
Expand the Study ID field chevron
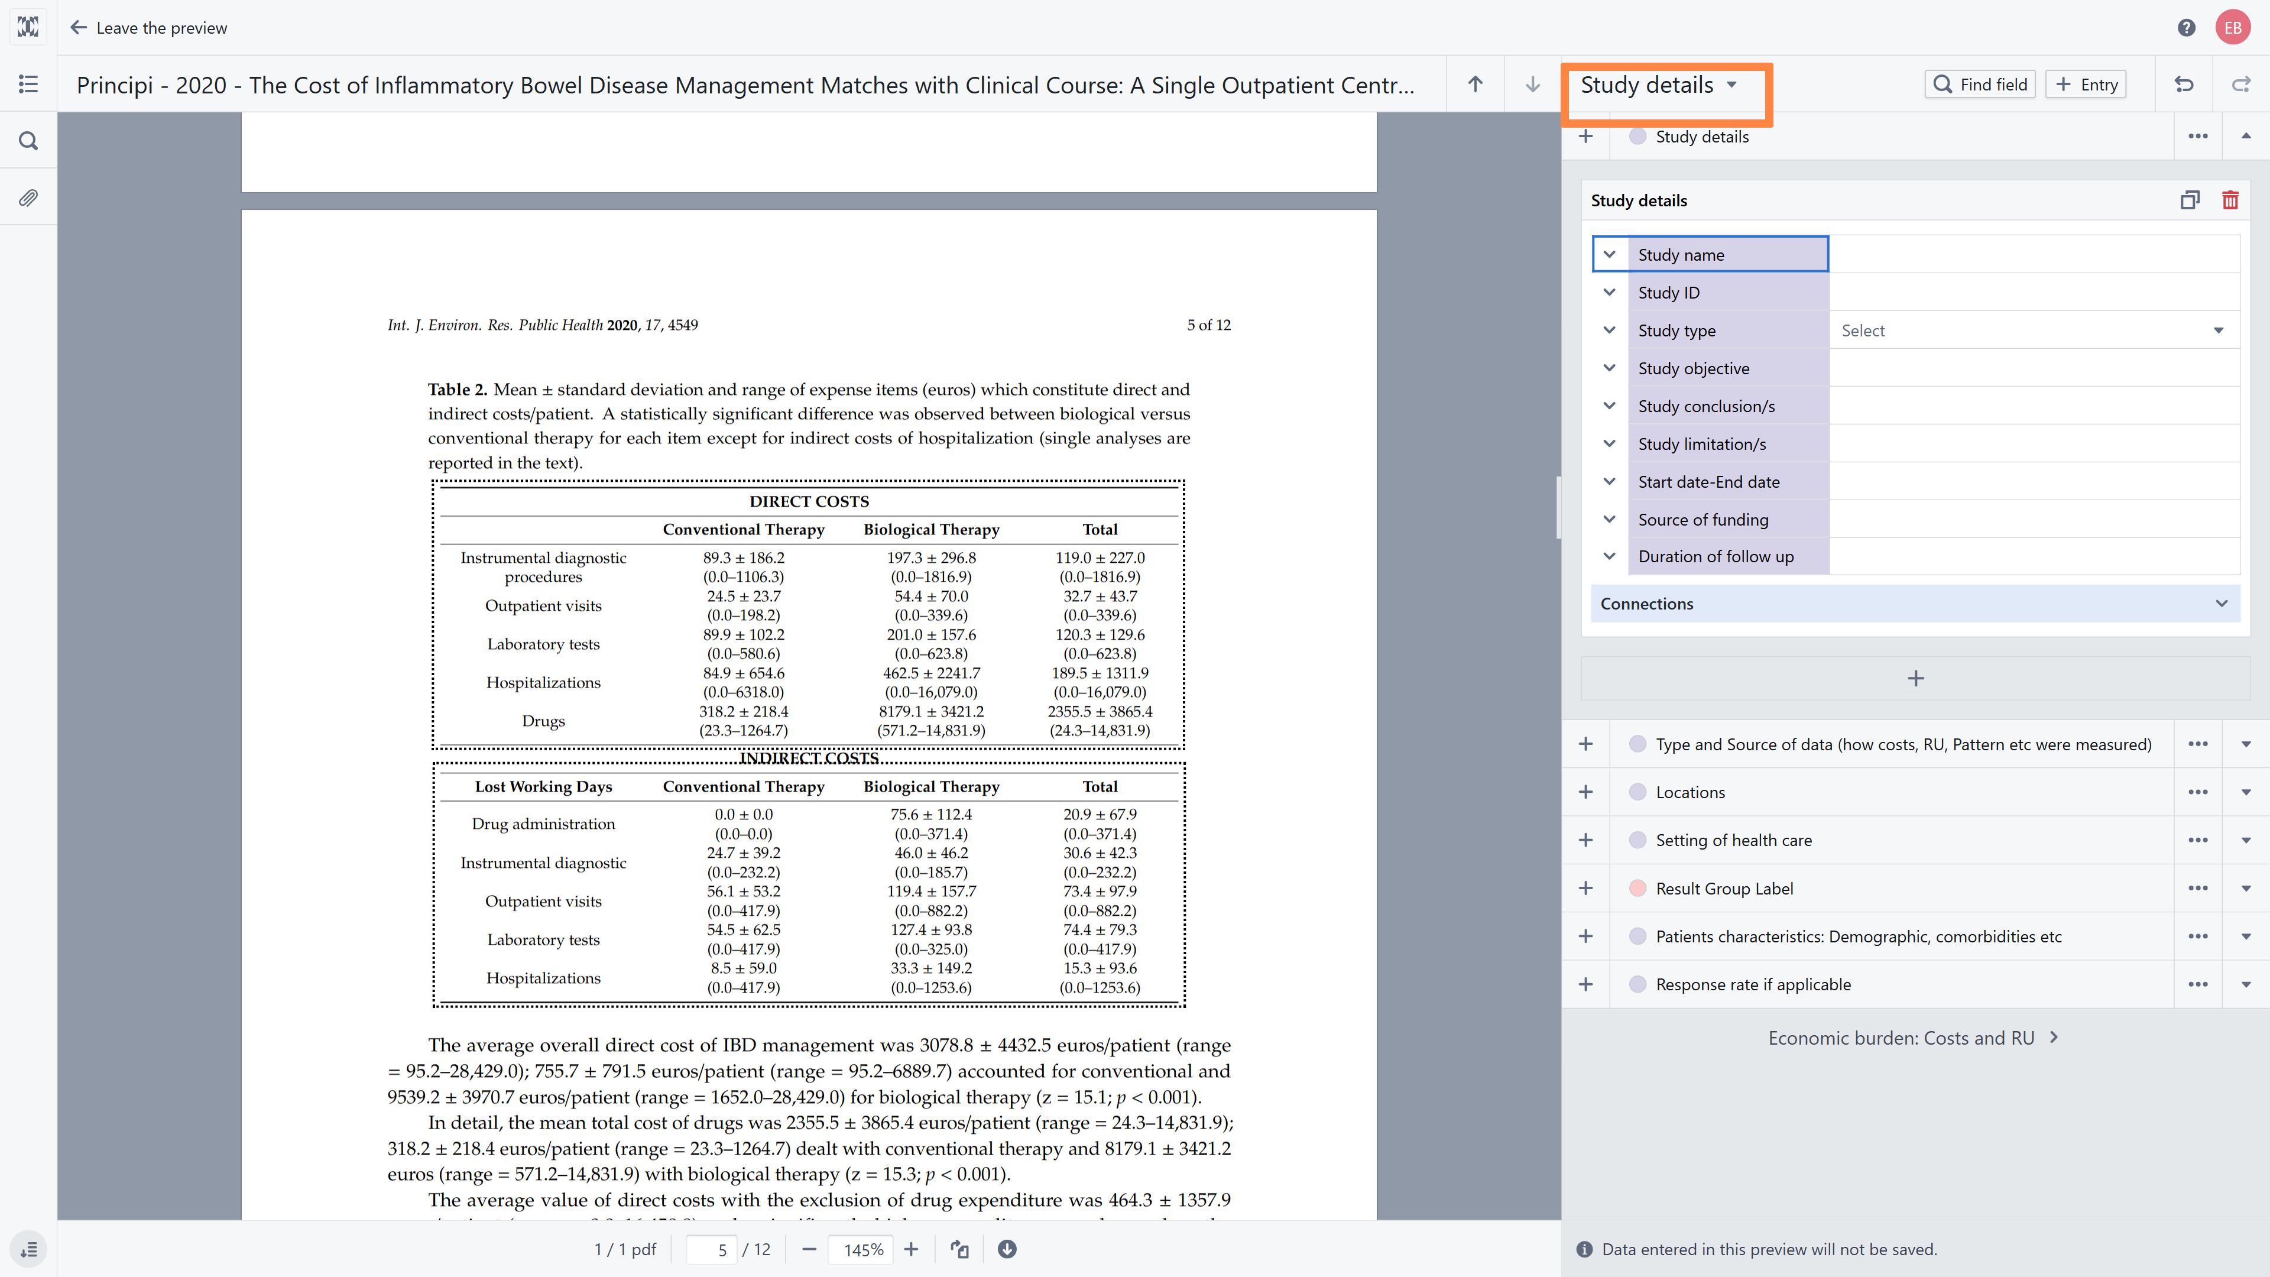click(1609, 293)
